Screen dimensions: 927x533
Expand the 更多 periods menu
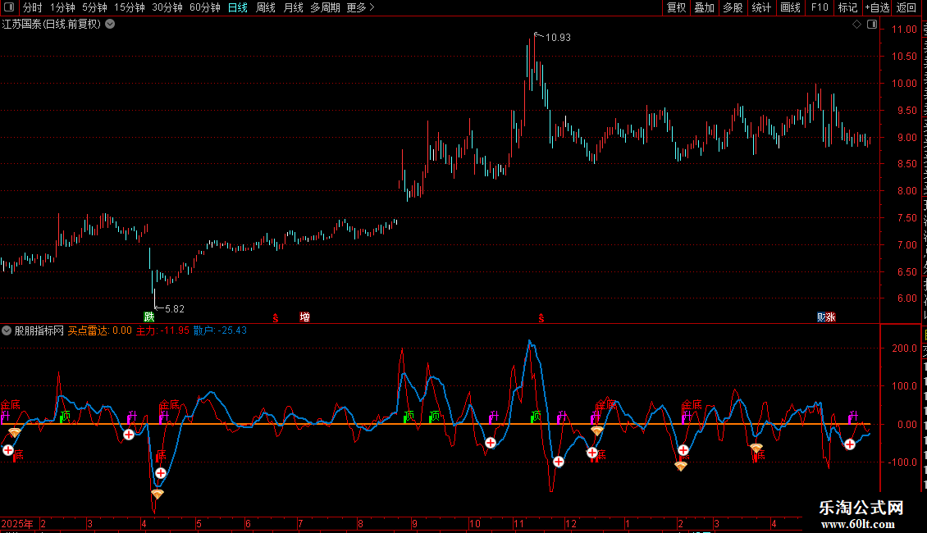pyautogui.click(x=360, y=7)
